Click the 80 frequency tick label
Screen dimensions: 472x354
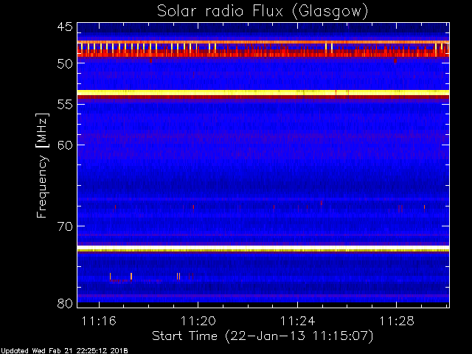pyautogui.click(x=65, y=303)
